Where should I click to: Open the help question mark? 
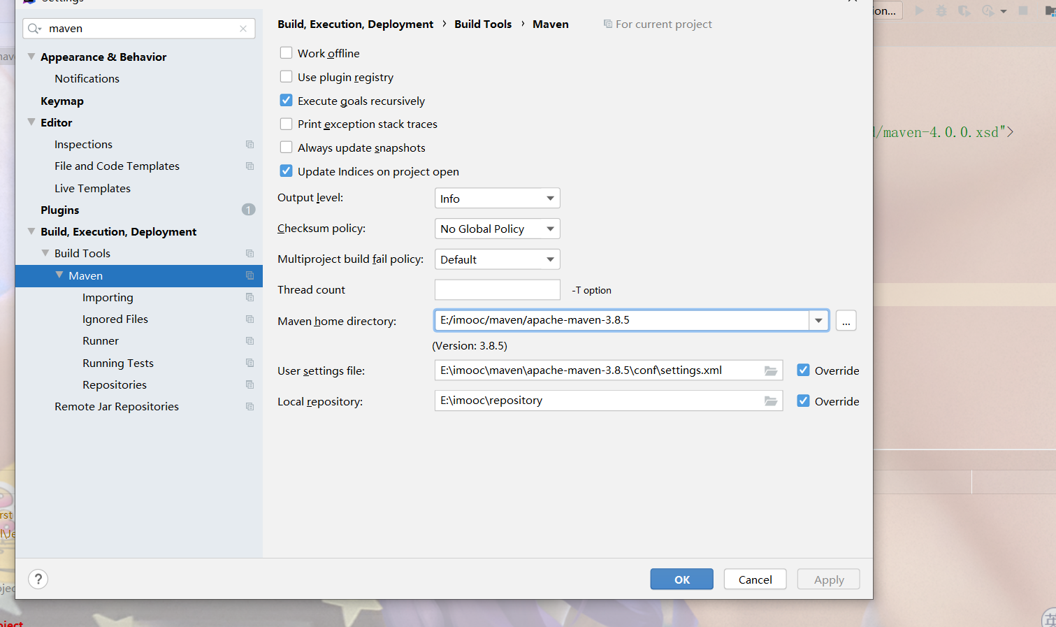(38, 579)
